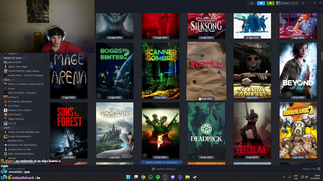Open the Resident Evil 5 cover
Viewport: 323px width, 181px height.
point(160,130)
